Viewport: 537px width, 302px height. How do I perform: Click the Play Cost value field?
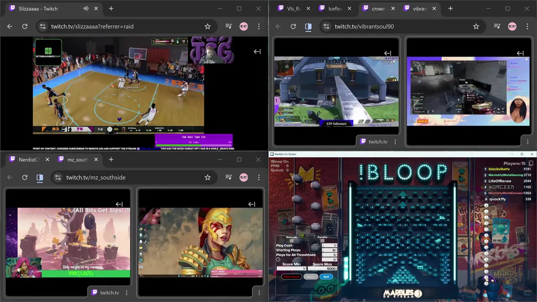pos(329,245)
